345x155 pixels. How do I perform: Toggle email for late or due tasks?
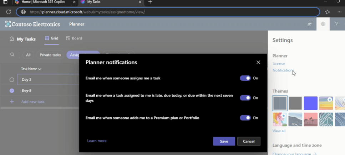coord(245,98)
